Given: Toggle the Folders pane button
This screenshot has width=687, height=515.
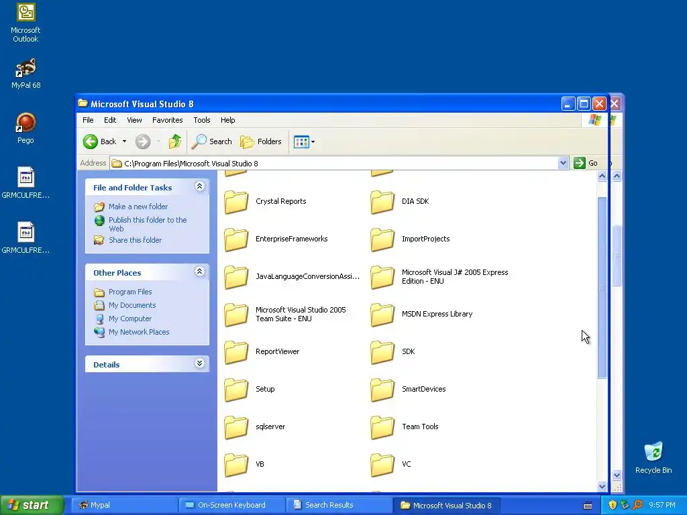Looking at the screenshot, I should 261,141.
